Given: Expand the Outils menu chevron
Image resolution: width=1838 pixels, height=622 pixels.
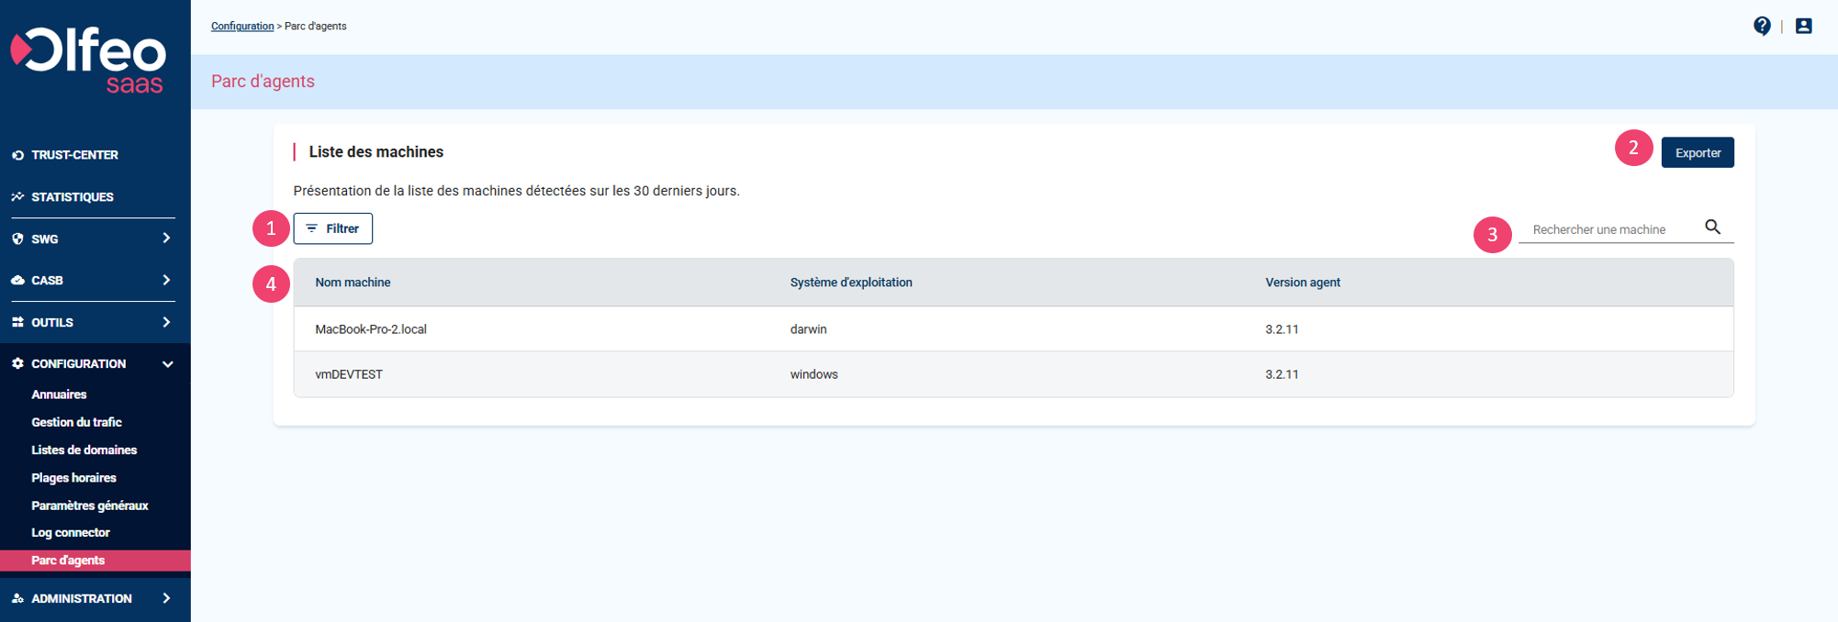Looking at the screenshot, I should [166, 322].
